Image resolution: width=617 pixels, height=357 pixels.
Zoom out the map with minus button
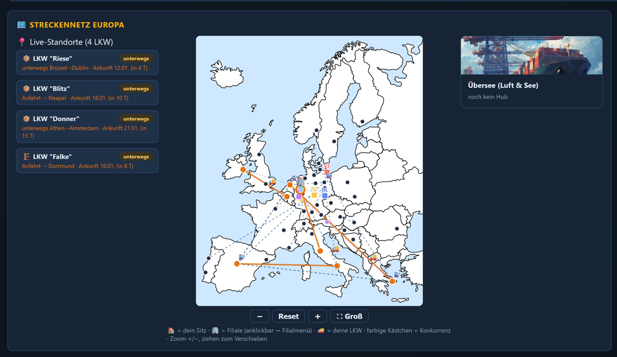click(x=260, y=316)
